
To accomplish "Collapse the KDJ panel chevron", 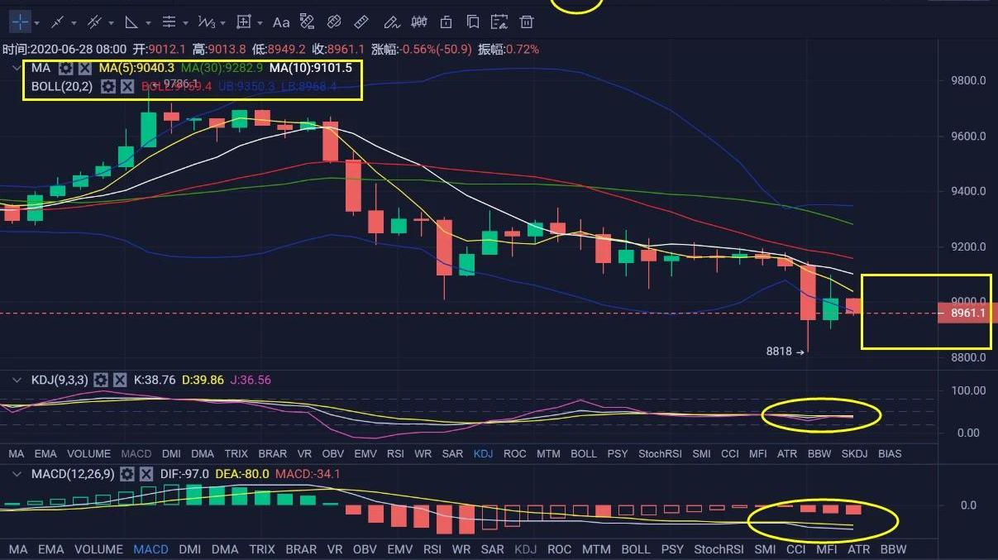I will click(17, 381).
